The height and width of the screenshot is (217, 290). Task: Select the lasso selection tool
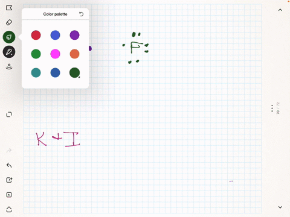coord(9,8)
